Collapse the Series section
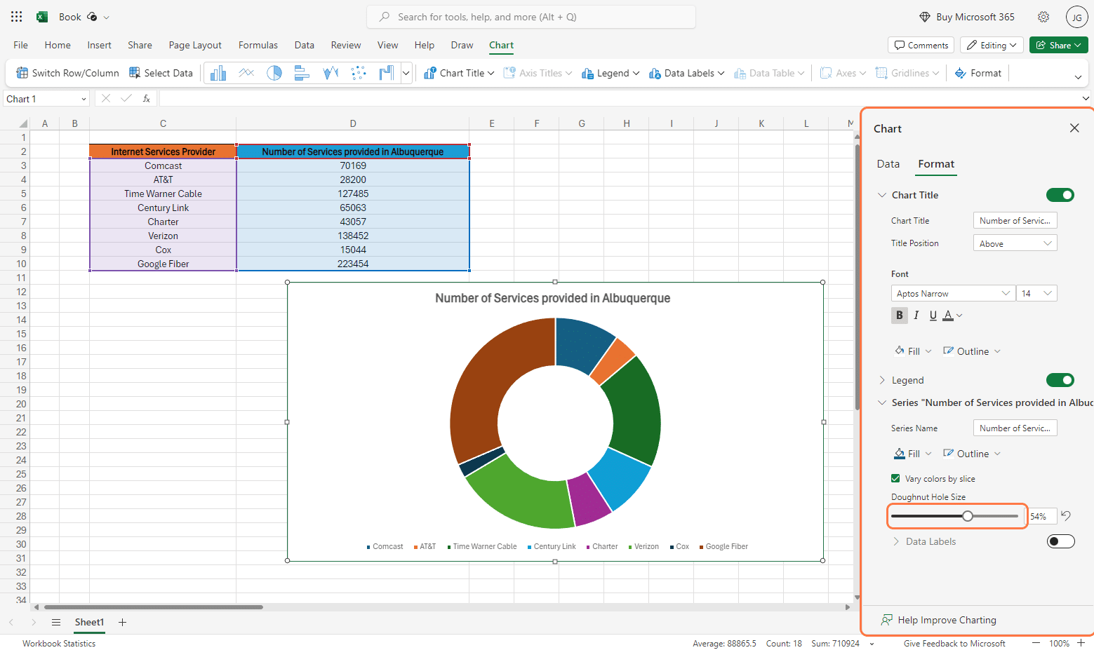1094x650 pixels. click(882, 402)
